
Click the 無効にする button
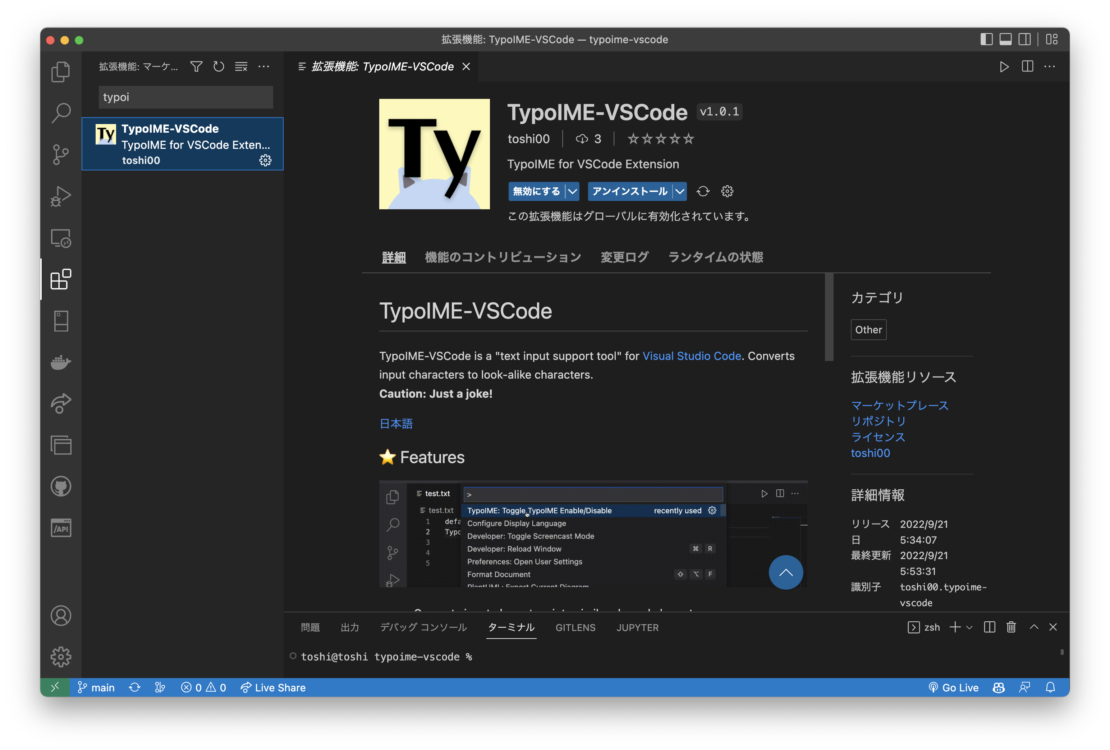point(536,192)
